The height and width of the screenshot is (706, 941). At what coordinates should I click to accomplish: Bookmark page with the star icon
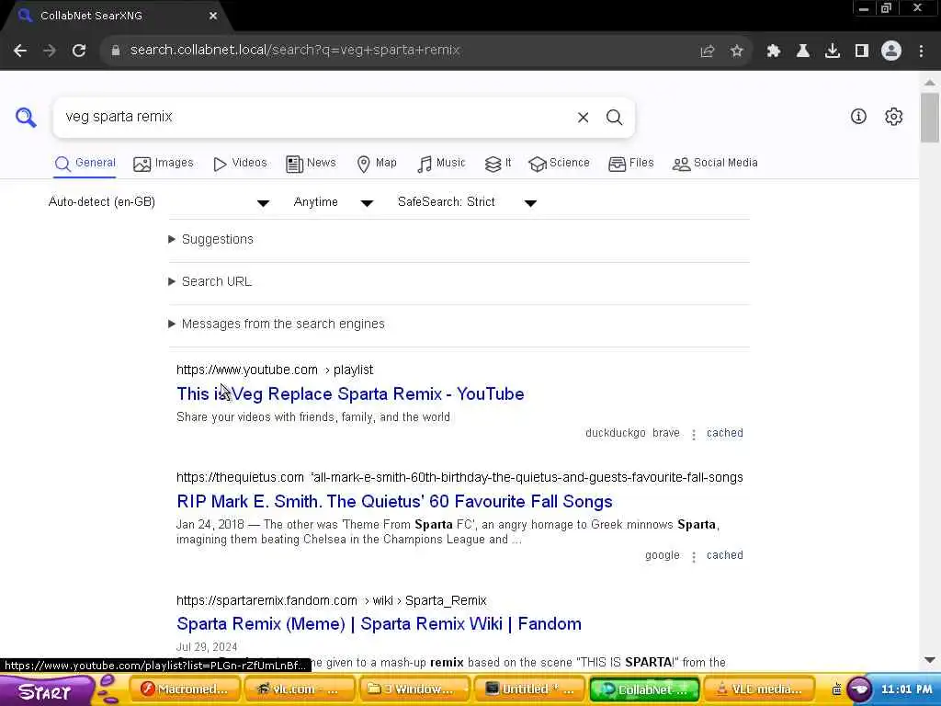(x=737, y=51)
